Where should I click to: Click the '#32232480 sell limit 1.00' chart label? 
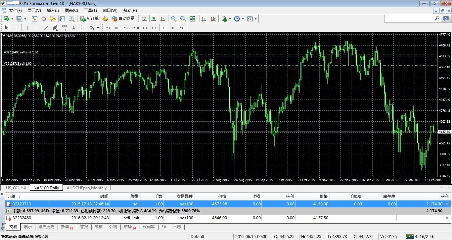pos(21,52)
